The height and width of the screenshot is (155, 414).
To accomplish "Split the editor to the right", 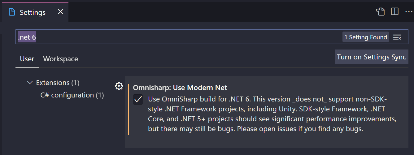I will click(394, 12).
